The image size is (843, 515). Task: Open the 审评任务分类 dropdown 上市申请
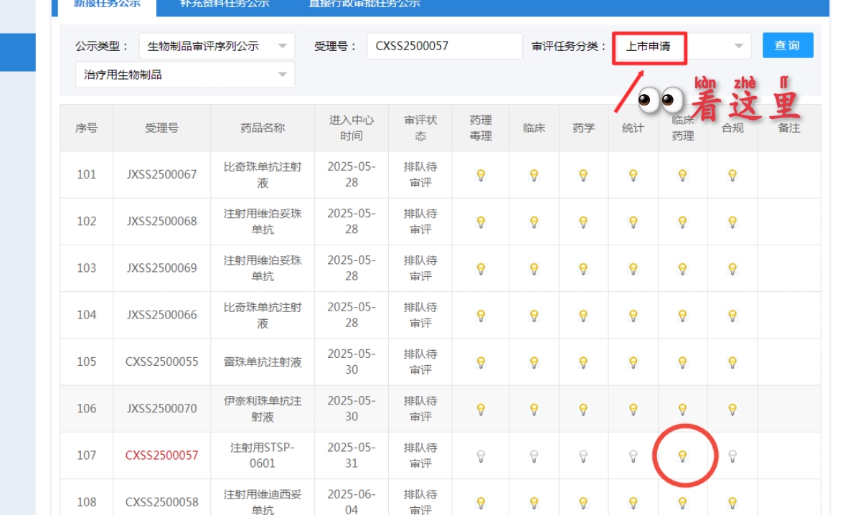pos(683,46)
